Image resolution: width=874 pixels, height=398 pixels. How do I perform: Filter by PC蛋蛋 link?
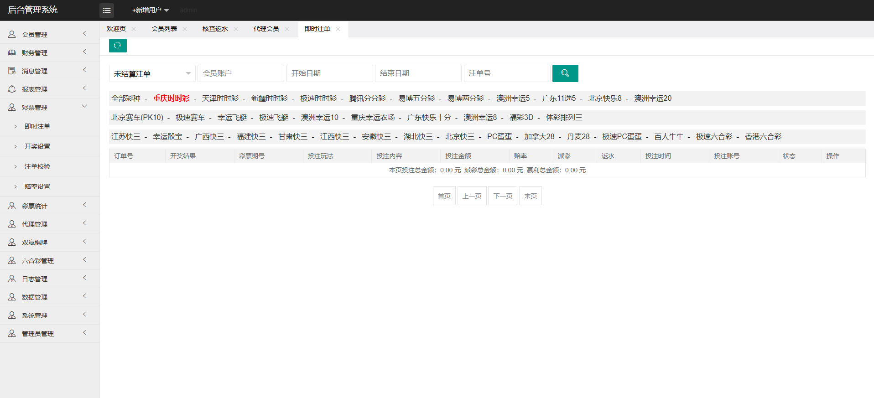[x=499, y=137]
